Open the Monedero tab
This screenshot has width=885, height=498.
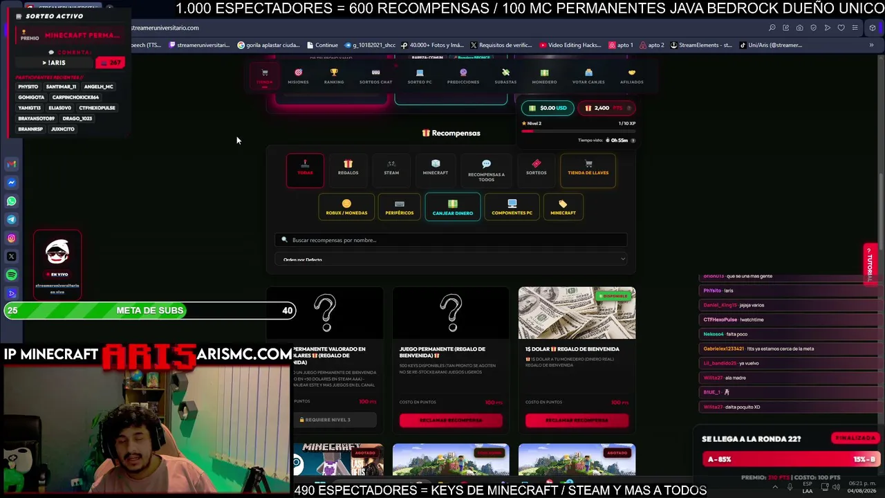tap(544, 76)
